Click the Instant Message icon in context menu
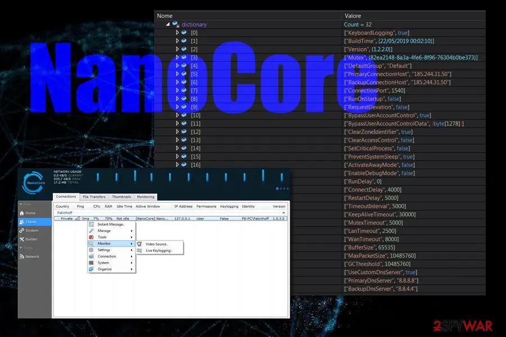This screenshot has height=337, width=506. [x=91, y=225]
